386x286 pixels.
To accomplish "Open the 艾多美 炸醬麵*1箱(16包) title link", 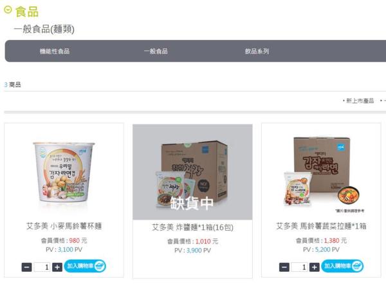I will 192,227.
